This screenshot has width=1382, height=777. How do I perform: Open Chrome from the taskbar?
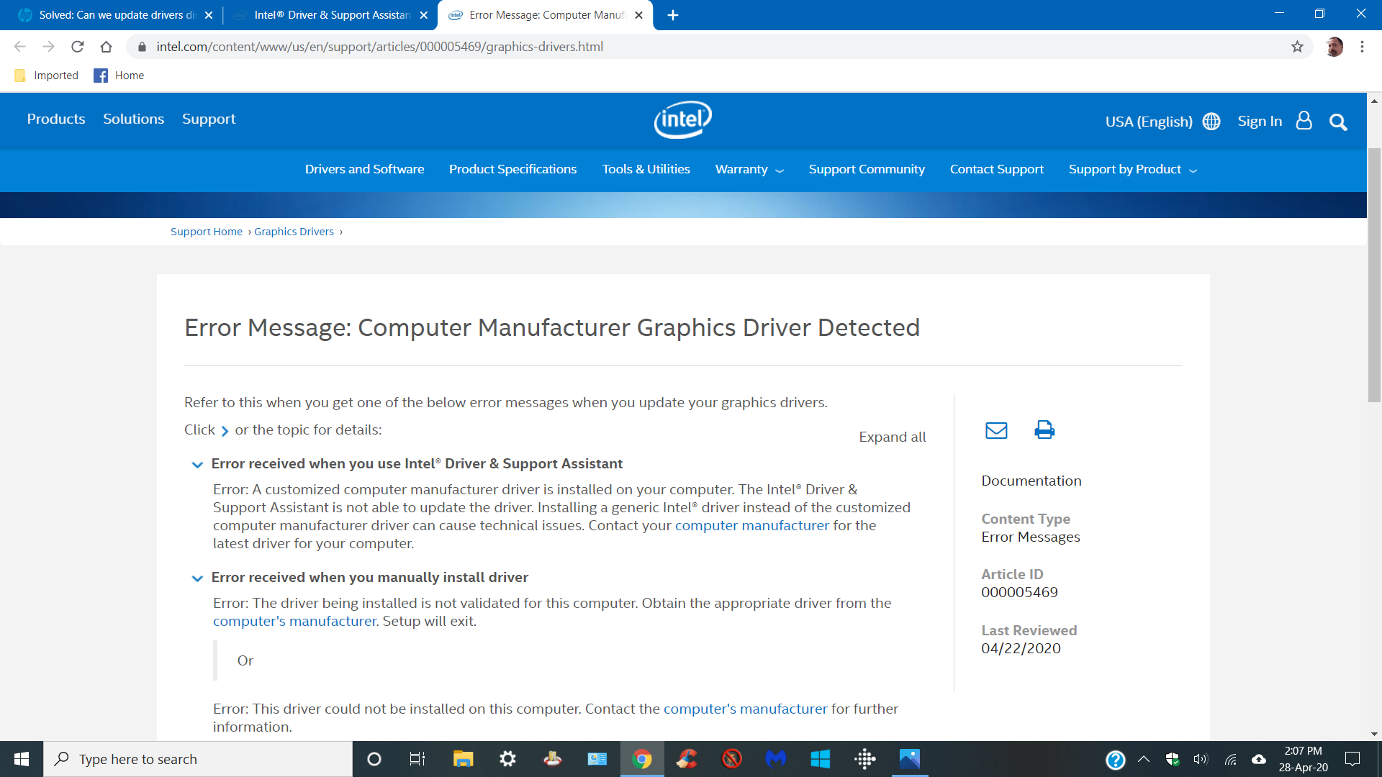642,759
